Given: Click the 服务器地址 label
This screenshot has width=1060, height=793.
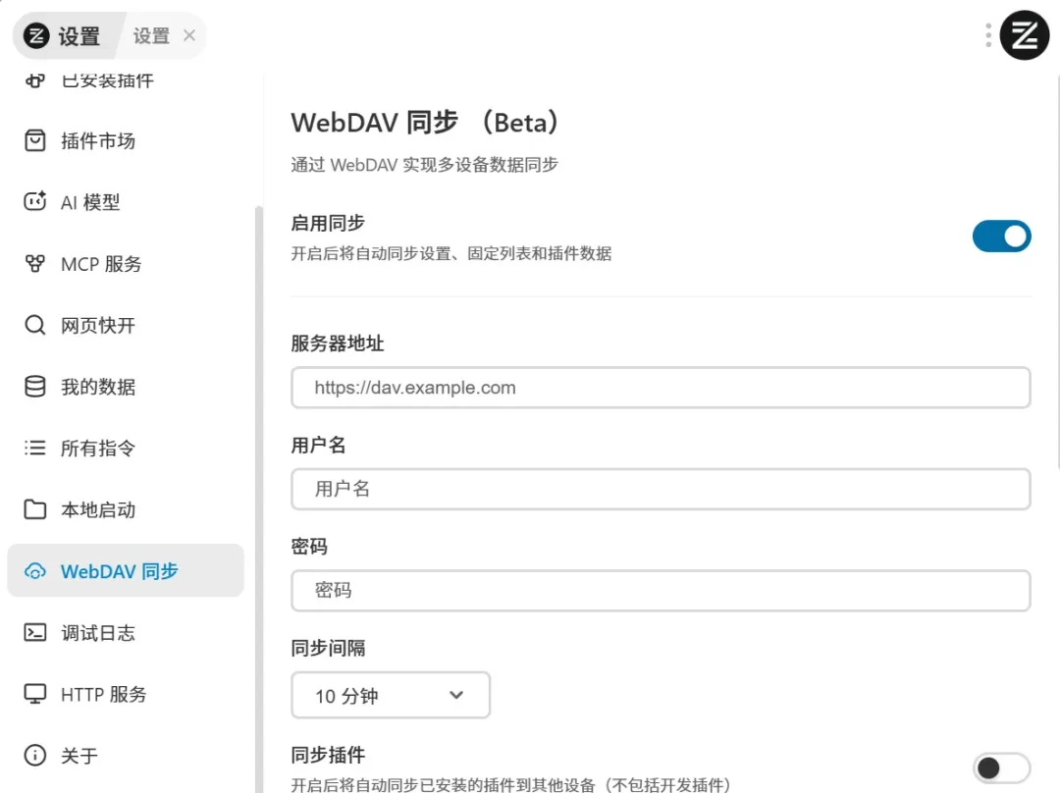Looking at the screenshot, I should coord(338,344).
